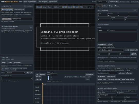Switch to the Theme tab
Screen dimensions: 139x104
[117, 6]
